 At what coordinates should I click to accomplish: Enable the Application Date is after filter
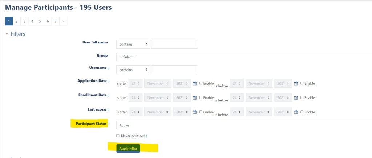tap(201, 83)
